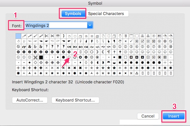The height and width of the screenshot is (126, 190).
Task: Choose the three-dot triangle symbol
Action: [137, 73]
